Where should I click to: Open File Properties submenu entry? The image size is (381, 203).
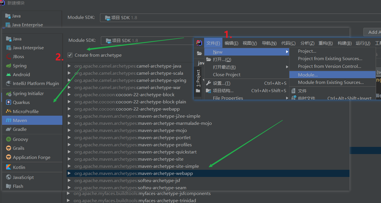247,98
